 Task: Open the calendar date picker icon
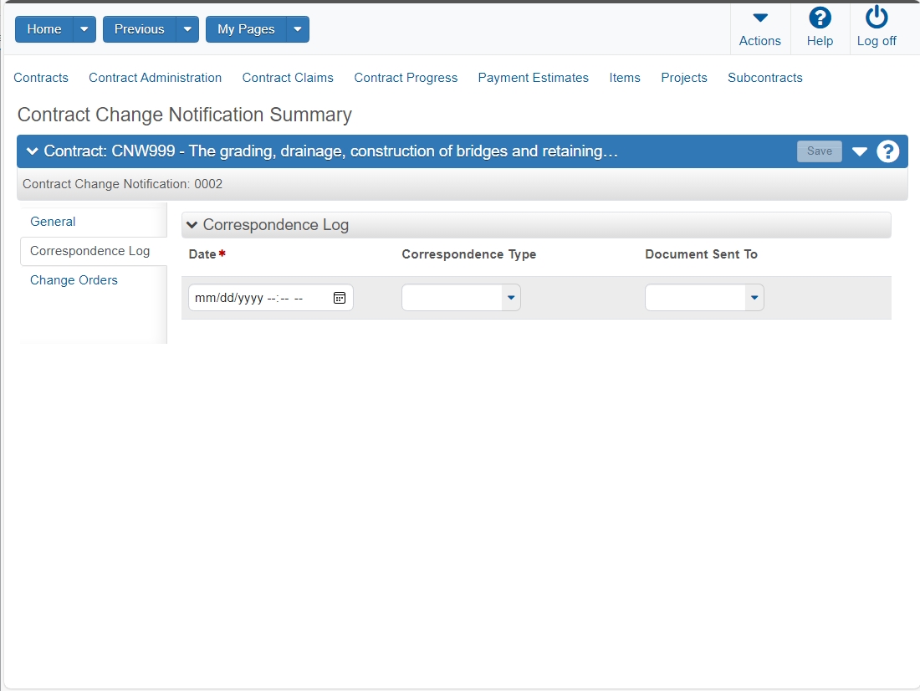click(339, 298)
